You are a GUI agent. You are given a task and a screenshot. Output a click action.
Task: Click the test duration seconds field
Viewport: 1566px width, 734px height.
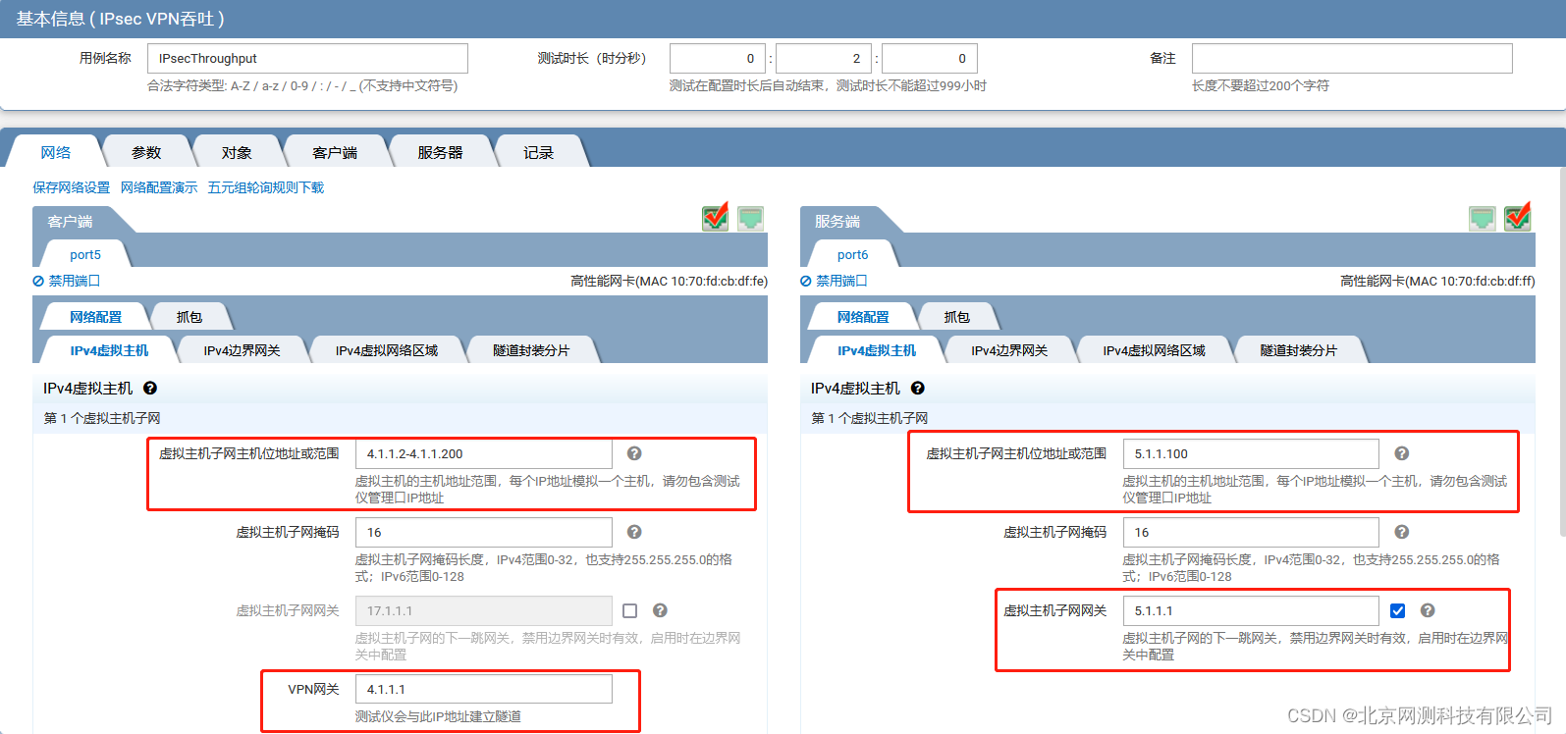pos(930,58)
